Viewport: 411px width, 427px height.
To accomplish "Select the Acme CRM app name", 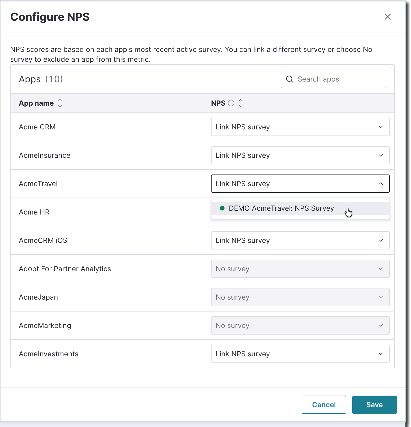I will click(37, 127).
